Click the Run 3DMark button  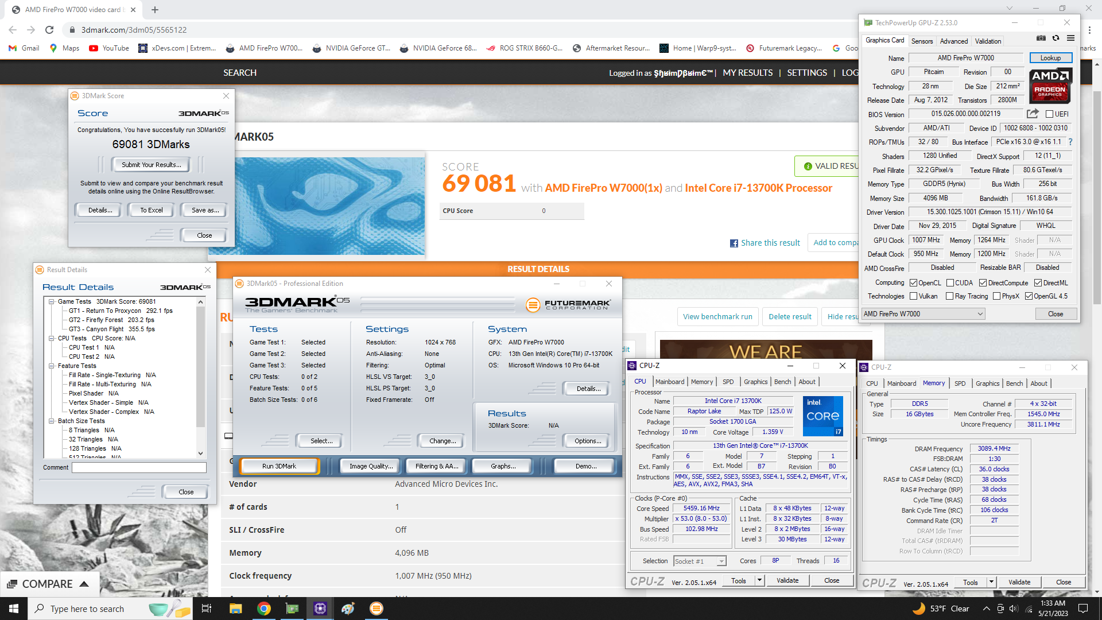279,466
